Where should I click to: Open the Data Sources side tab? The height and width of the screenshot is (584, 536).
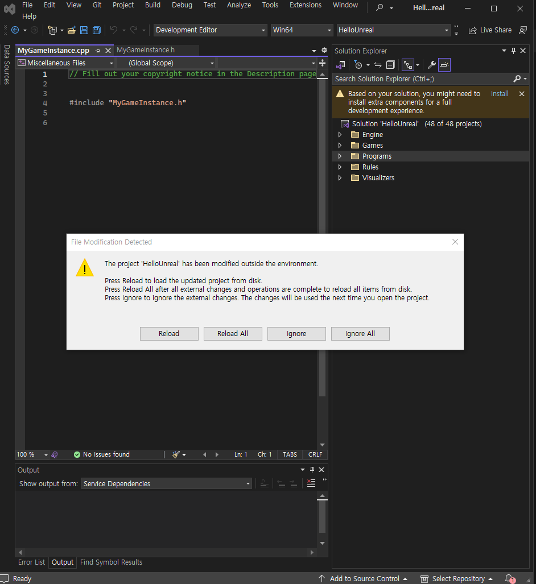7,64
